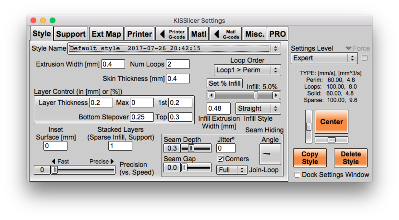
Task: Open the Ext Map tab
Action: 106,34
